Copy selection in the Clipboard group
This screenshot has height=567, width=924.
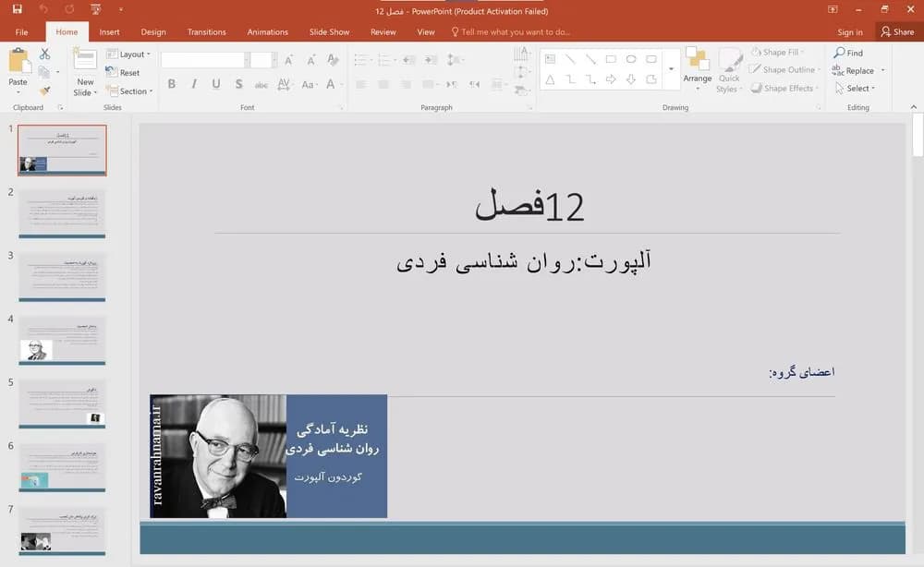coord(44,72)
